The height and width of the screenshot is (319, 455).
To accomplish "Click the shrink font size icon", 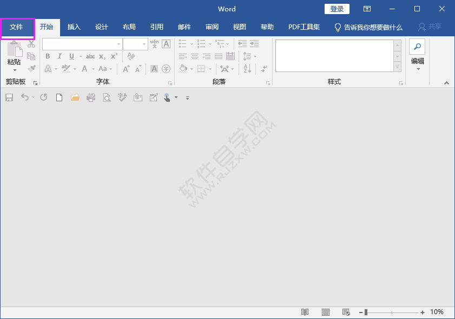I will pos(139,69).
